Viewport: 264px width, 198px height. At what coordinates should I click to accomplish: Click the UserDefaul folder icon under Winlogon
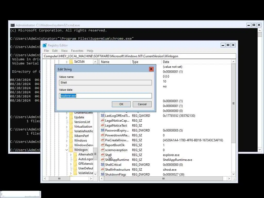pos(75,168)
